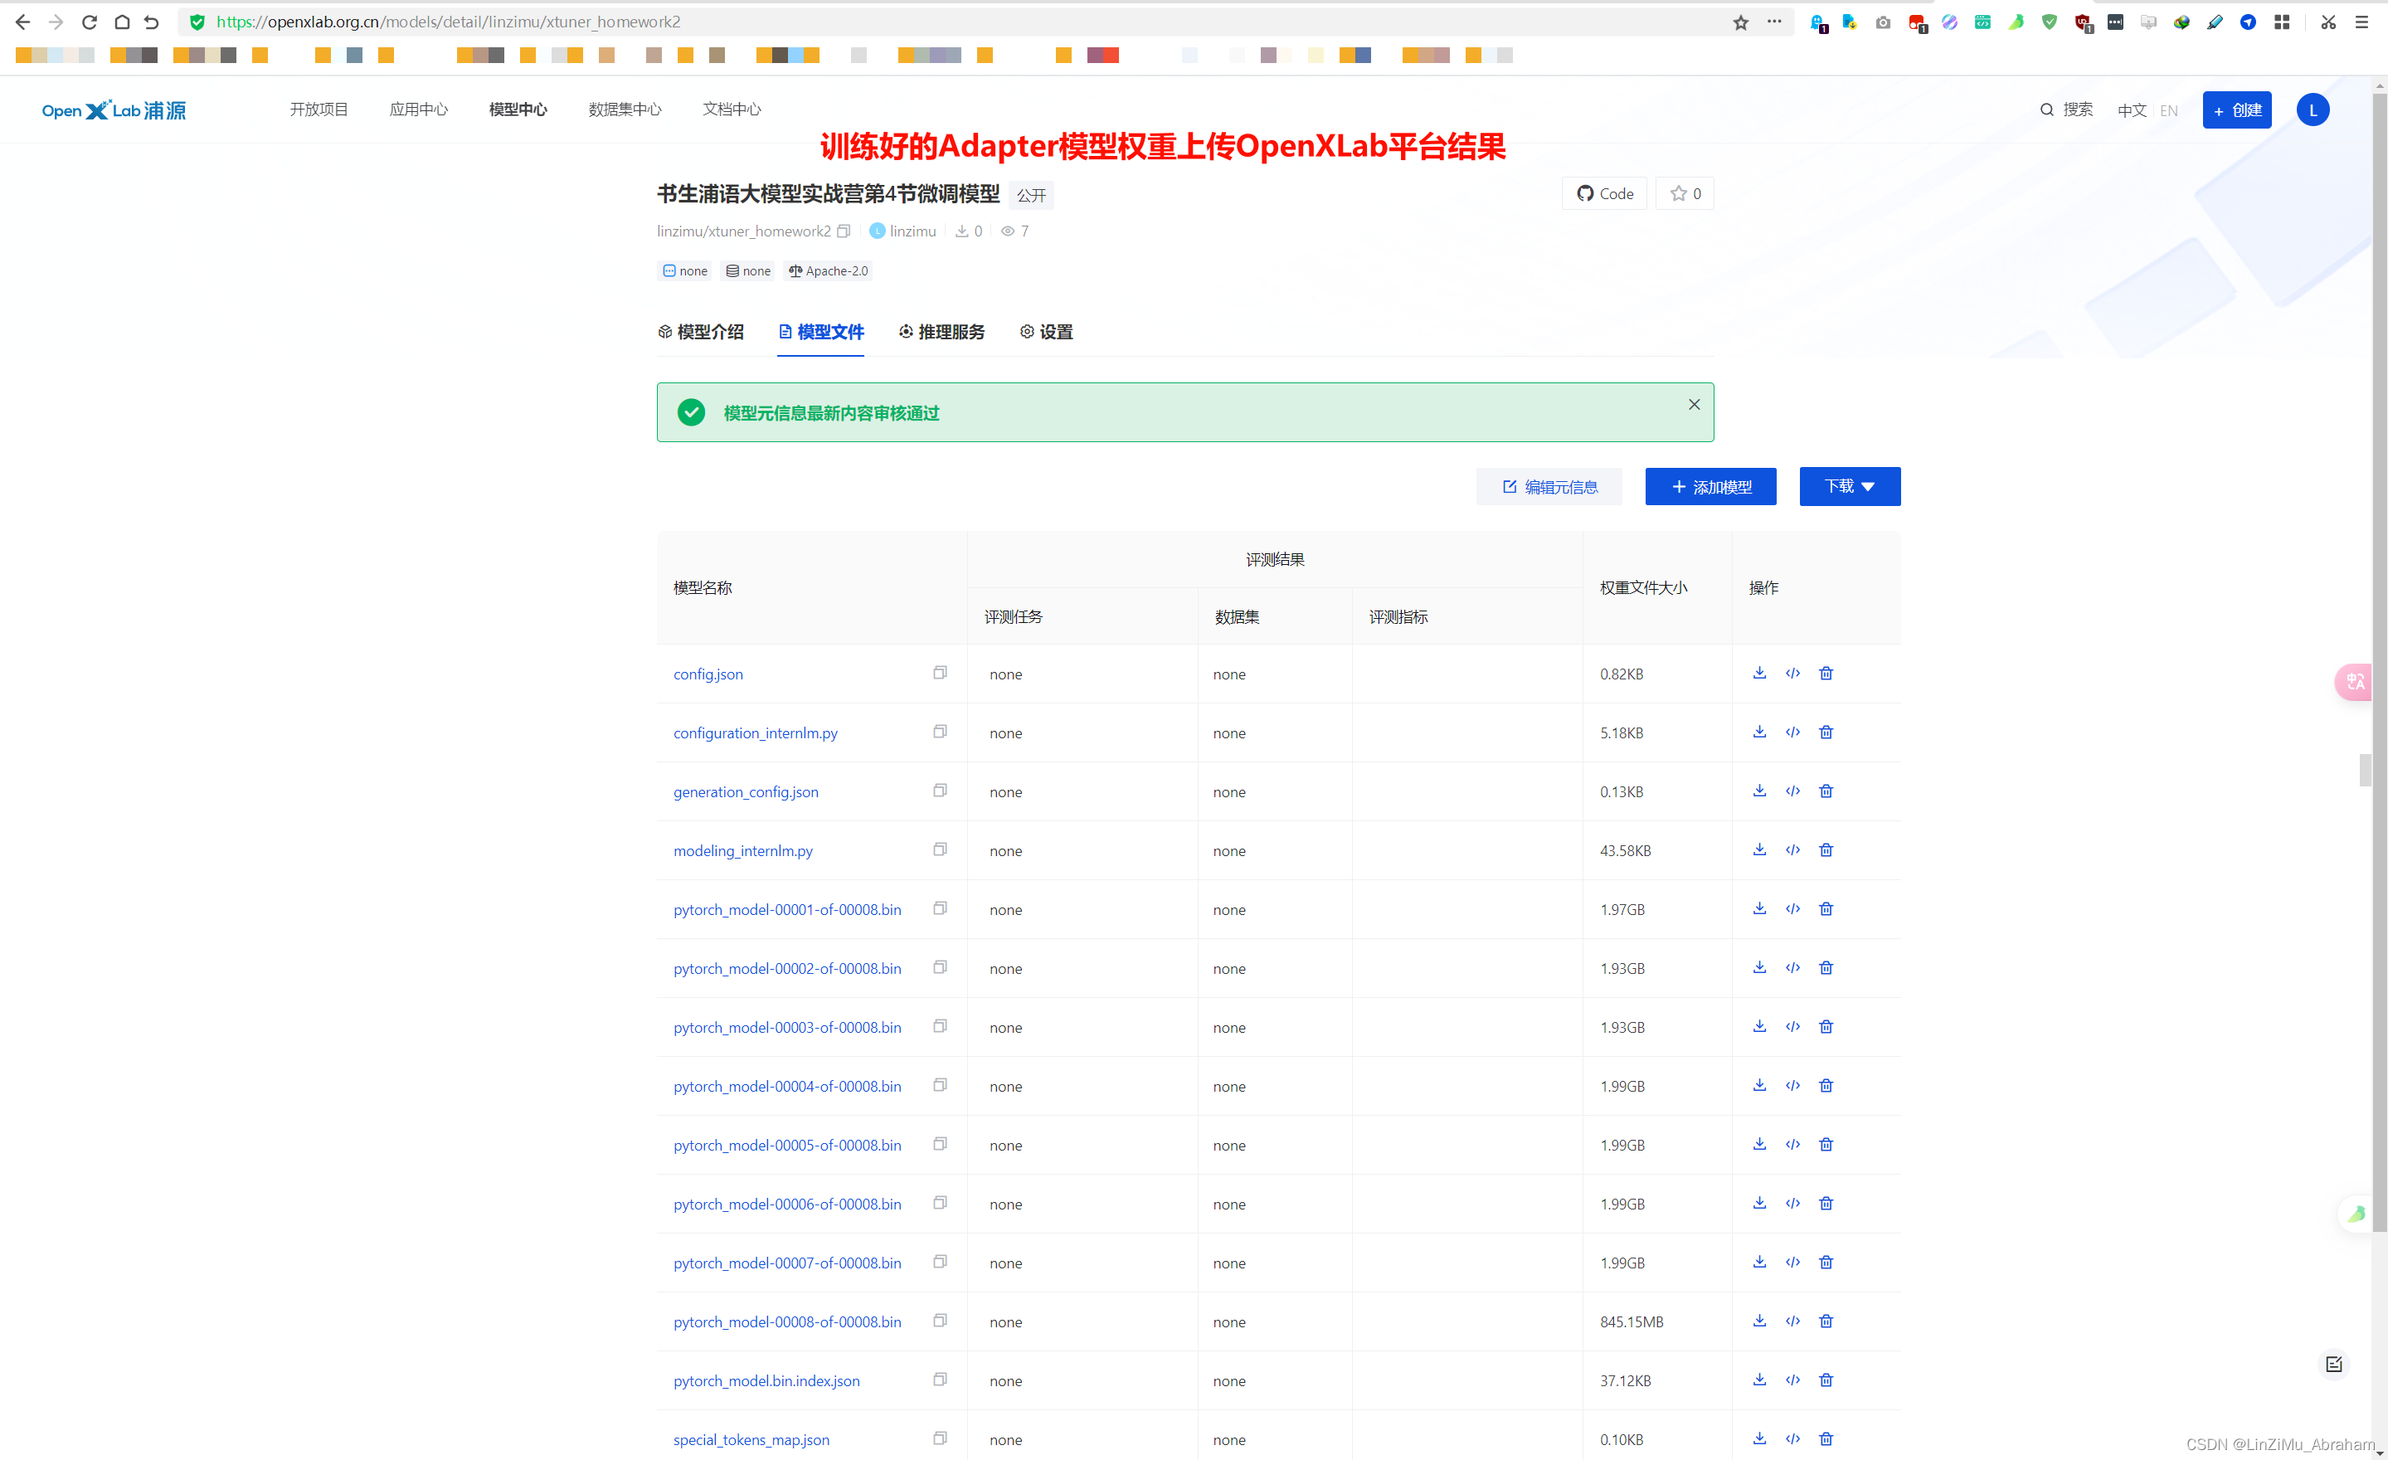
Task: Open the user avatar L menu
Action: point(2313,109)
